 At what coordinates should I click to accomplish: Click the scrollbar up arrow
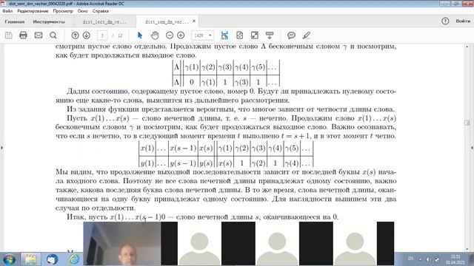pyautogui.click(x=467, y=47)
